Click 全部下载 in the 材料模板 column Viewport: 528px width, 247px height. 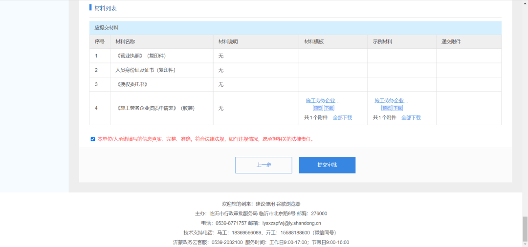click(342, 118)
